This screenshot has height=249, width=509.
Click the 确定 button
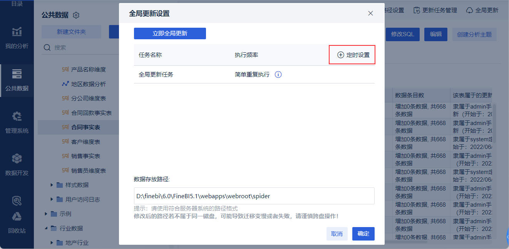tap(363, 234)
